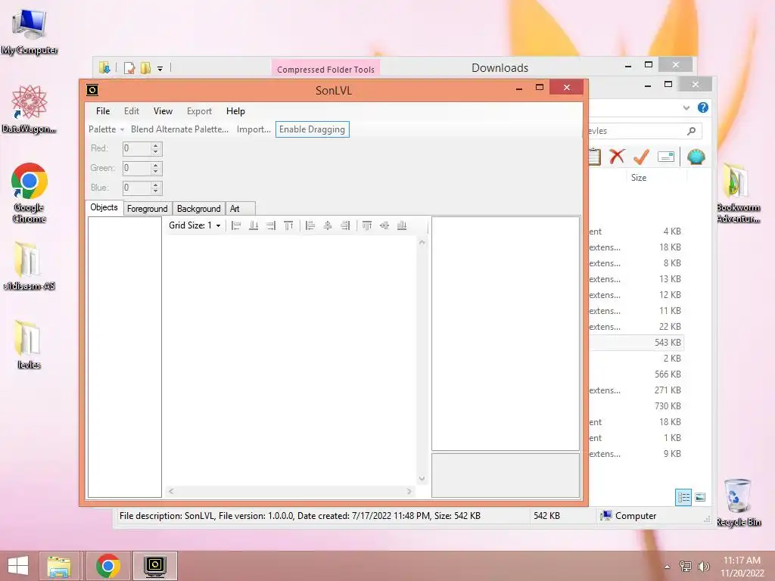Image resolution: width=775 pixels, height=581 pixels.
Task: Open the Palette dropdown
Action: (x=106, y=129)
